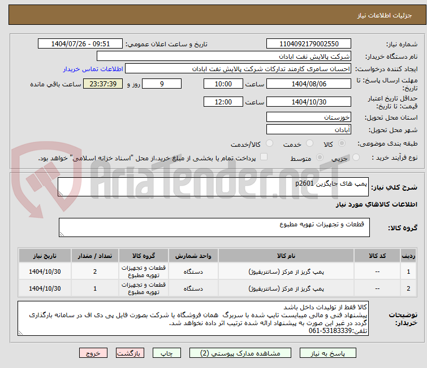427x368 pixels.
Task: Click the resize handle of the گروه کالا box
Action: [x=62, y=234]
